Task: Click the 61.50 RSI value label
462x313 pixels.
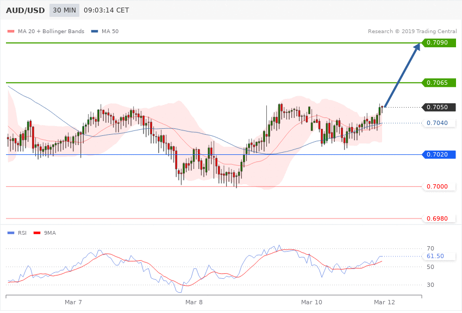Action: coord(439,256)
